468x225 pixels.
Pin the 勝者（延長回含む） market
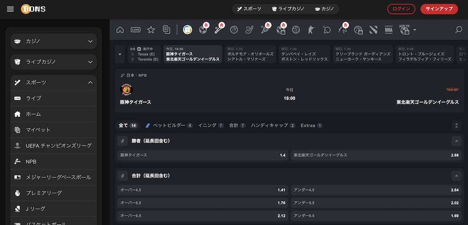coord(122,141)
